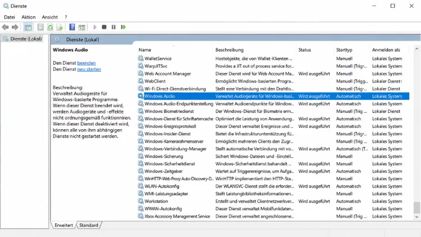
Task: Click the scrollbar up arrow
Action: 417,49
